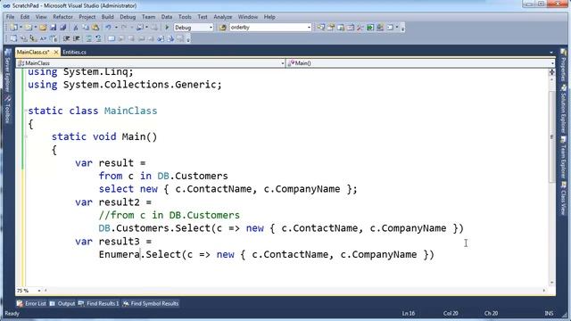Viewport: 571px width, 321px height.
Task: Open the File menu
Action: tap(10, 17)
